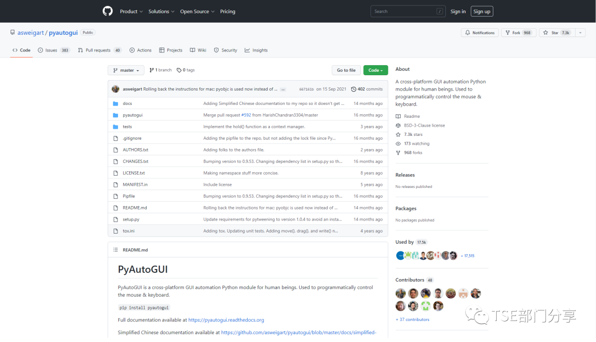Click the commit history clock icon
This screenshot has height=342, width=596.
click(x=354, y=89)
